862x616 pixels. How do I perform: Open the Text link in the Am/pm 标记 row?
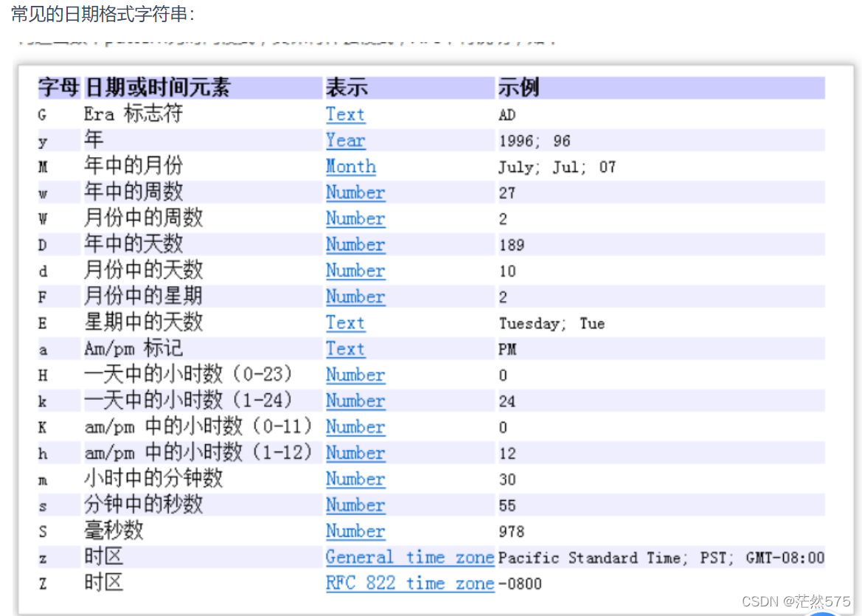(x=345, y=348)
